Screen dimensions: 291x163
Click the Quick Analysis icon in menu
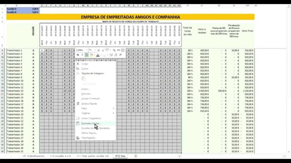[x=78, y=104]
